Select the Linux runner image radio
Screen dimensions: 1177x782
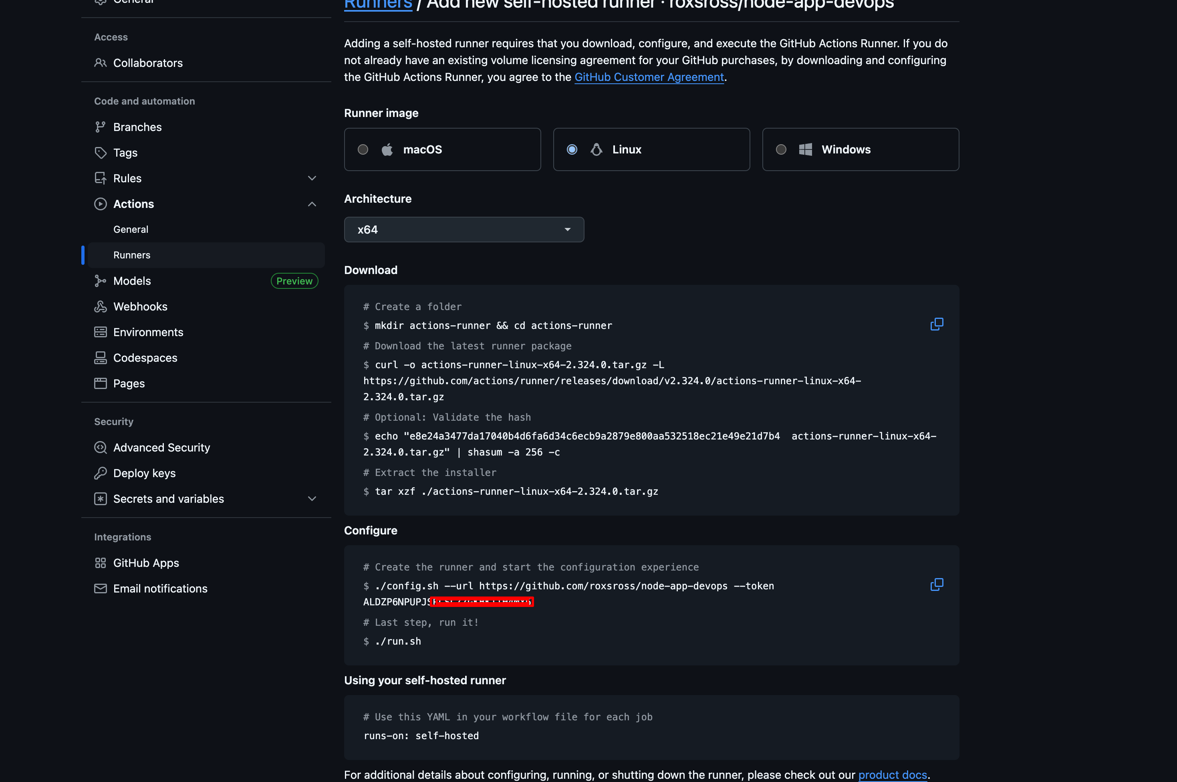[572, 149]
